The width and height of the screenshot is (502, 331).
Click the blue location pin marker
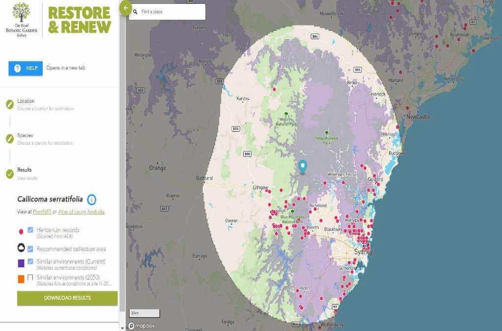click(x=302, y=166)
